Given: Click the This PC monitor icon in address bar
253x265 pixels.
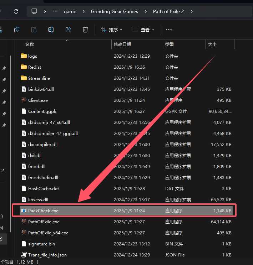Looking at the screenshot, I should [x=34, y=11].
